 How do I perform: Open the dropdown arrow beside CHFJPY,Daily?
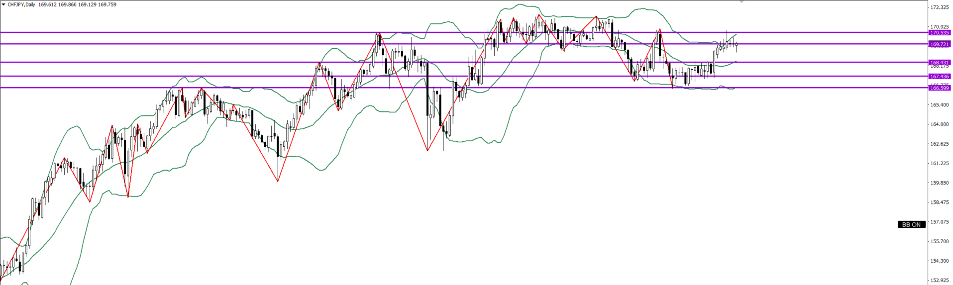click(x=3, y=4)
